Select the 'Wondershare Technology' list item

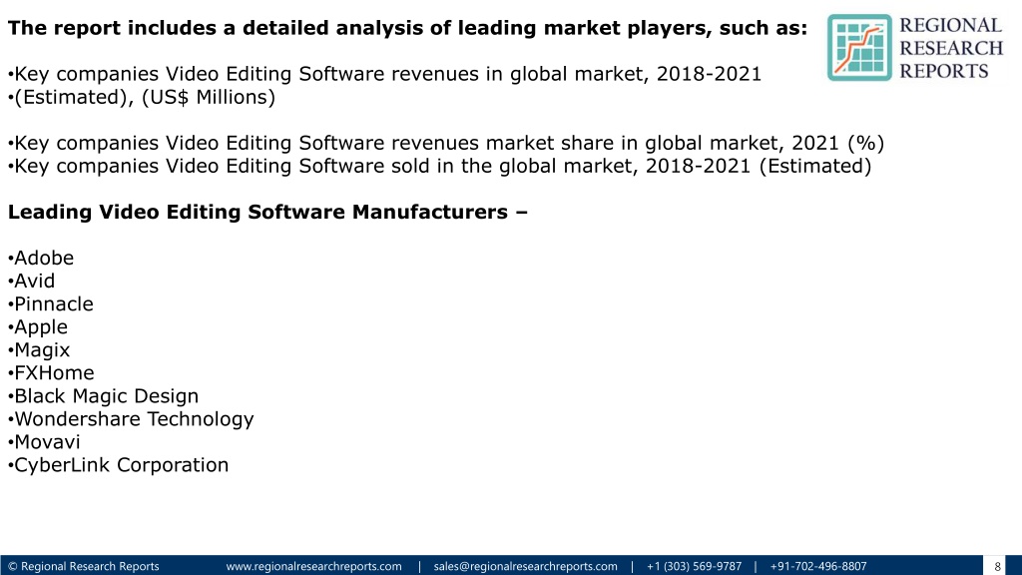[131, 418]
